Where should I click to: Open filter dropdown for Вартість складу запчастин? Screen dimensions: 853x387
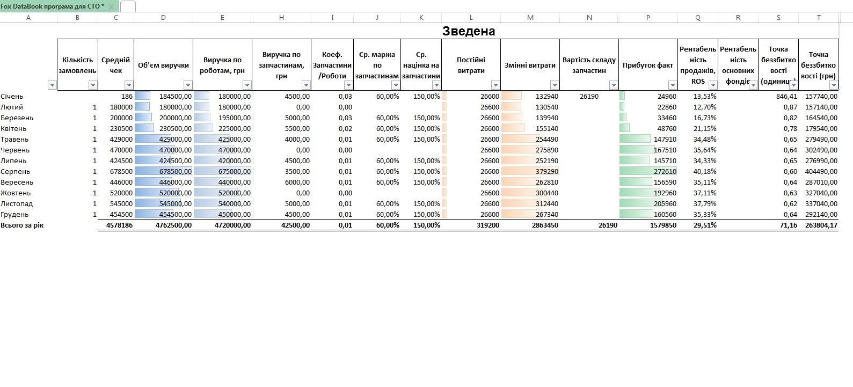pyautogui.click(x=614, y=85)
